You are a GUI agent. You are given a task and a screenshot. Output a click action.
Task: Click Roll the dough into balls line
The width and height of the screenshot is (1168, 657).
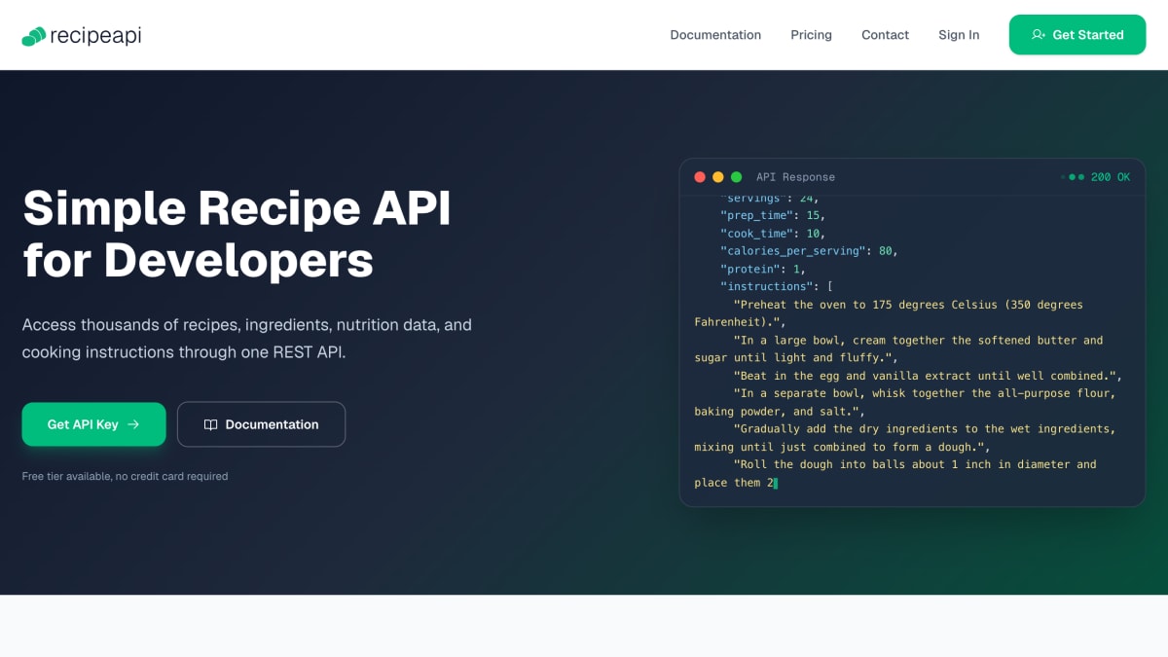895,473
